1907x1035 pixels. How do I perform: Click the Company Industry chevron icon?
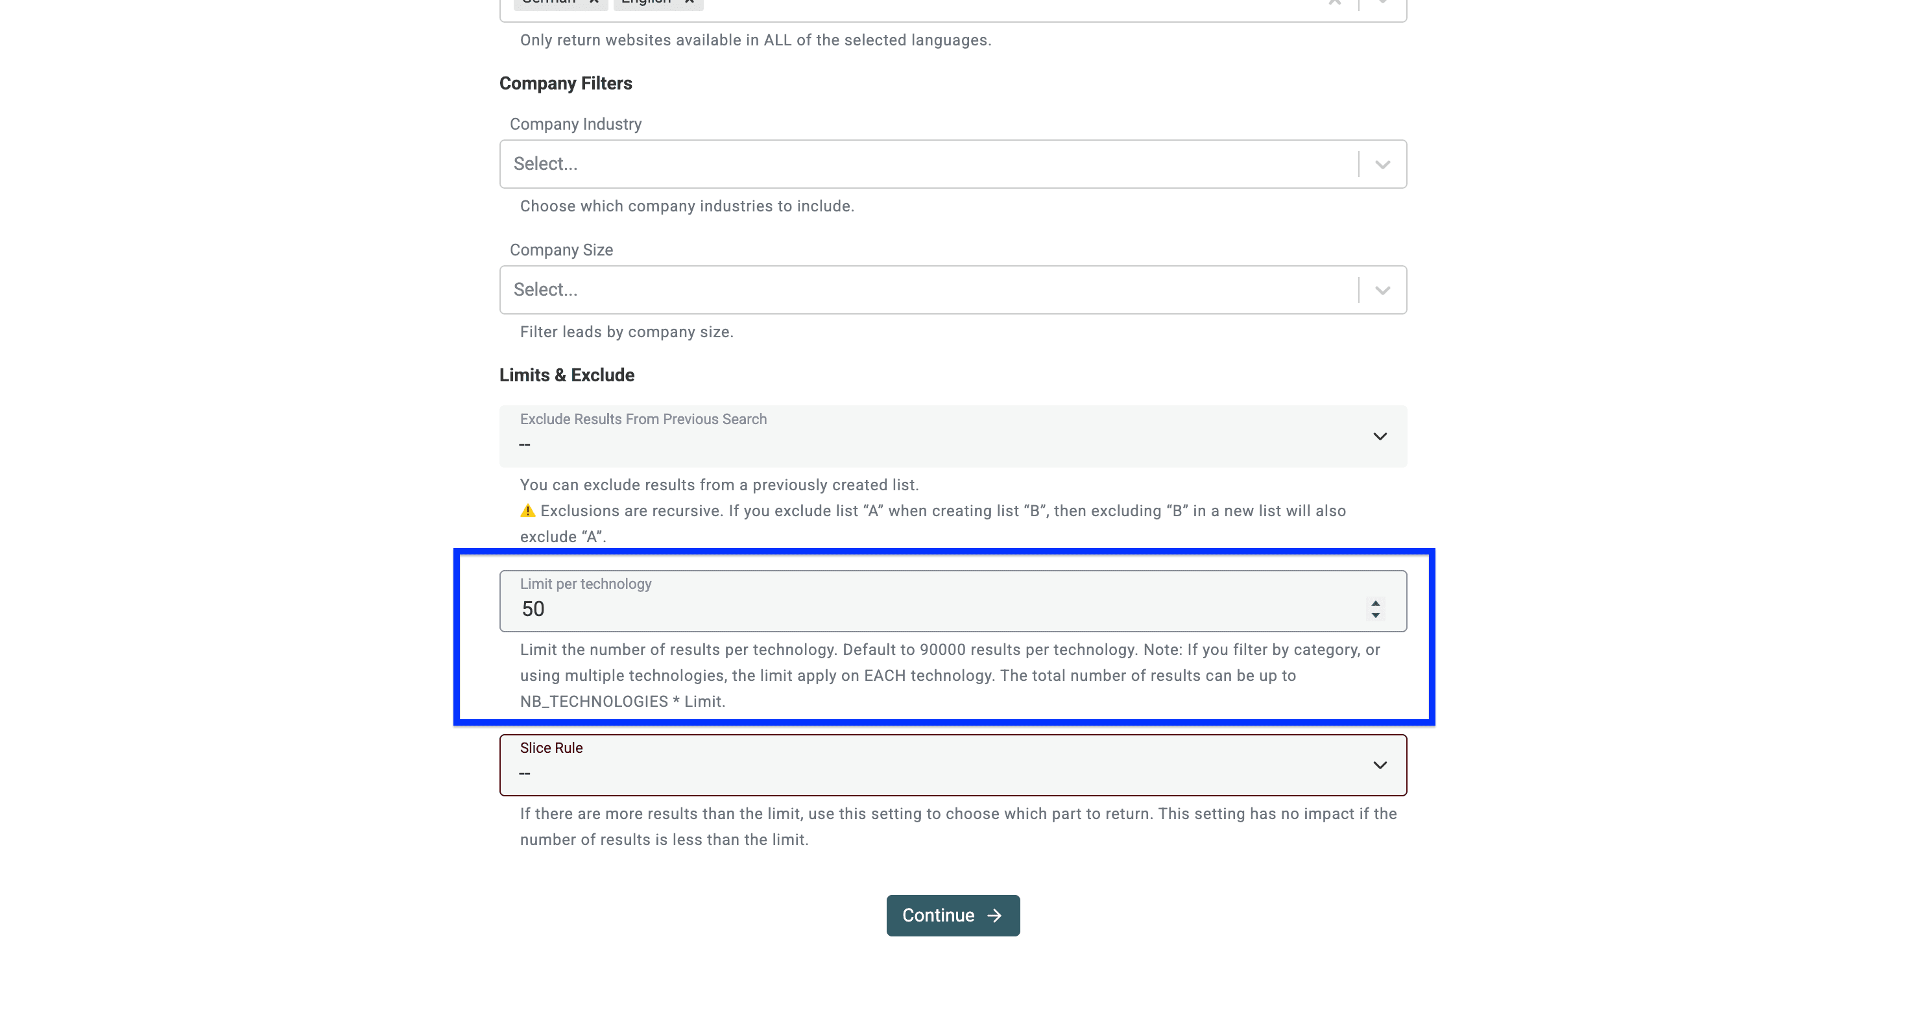coord(1382,163)
